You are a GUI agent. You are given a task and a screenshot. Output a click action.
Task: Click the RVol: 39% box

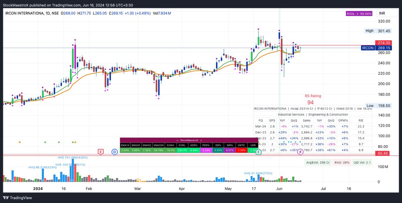pos(342,163)
